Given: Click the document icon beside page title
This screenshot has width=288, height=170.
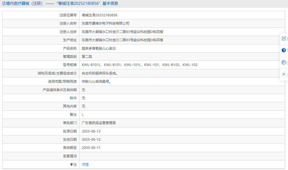Looking at the screenshot, I should coord(4,4).
